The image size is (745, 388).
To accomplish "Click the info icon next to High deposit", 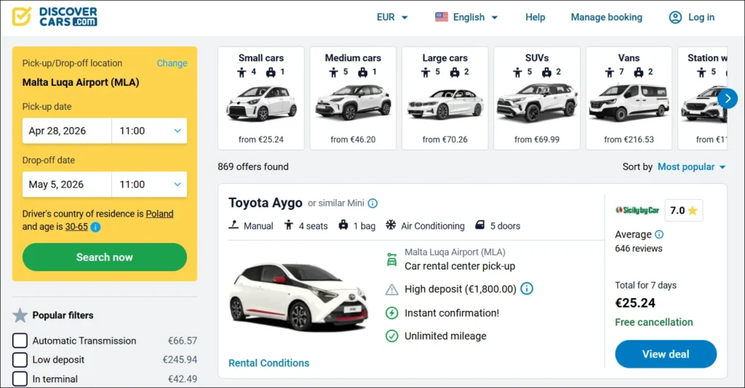I will (x=527, y=288).
